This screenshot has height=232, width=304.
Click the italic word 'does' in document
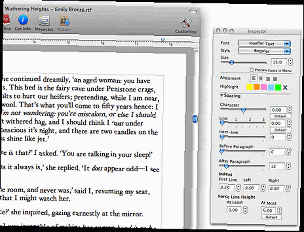97,168
